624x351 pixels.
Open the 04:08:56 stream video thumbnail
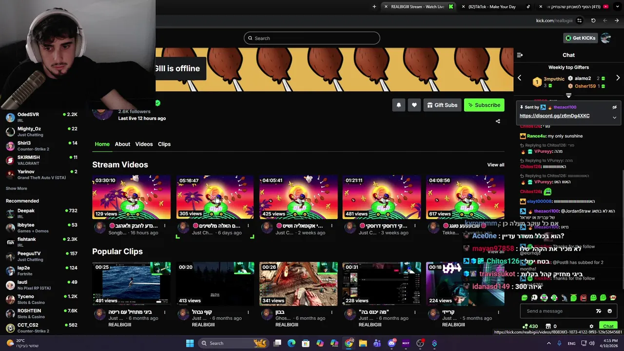(x=465, y=197)
